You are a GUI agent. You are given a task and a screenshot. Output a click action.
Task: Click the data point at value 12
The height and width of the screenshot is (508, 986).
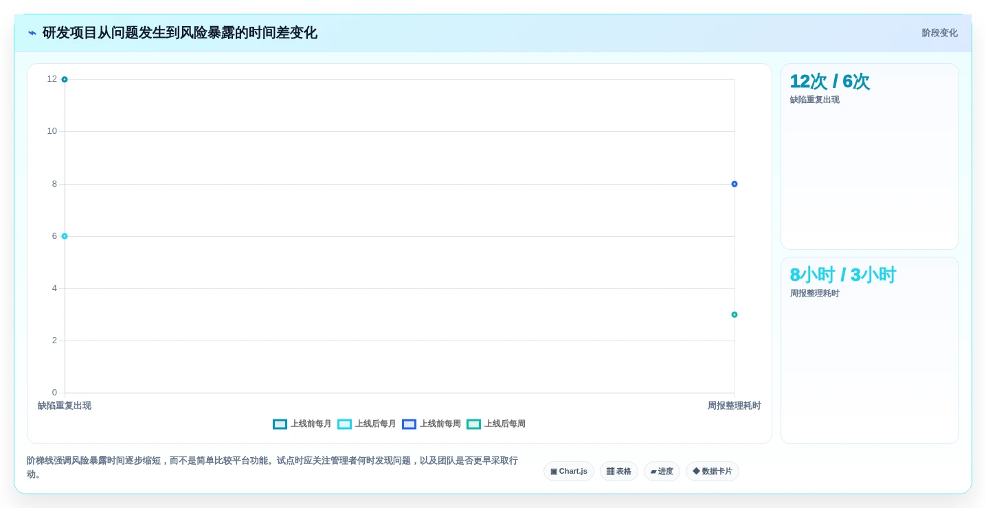pyautogui.click(x=65, y=80)
